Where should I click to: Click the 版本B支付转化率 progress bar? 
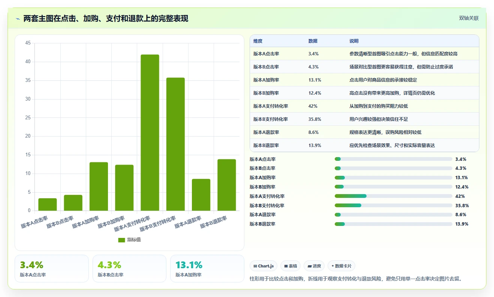point(393,205)
